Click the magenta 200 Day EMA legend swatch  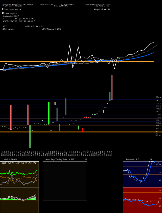pyautogui.click(x=3, y=13)
